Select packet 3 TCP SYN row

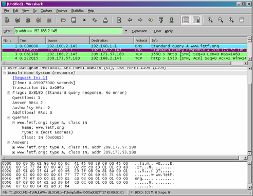124,54
